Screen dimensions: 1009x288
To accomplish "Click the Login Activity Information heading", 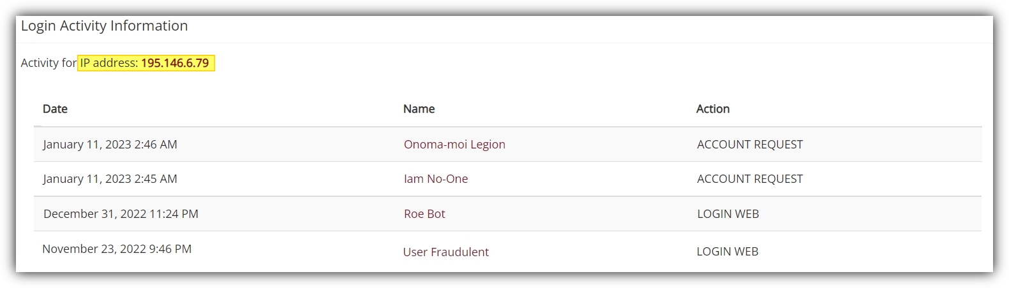I will tap(105, 26).
